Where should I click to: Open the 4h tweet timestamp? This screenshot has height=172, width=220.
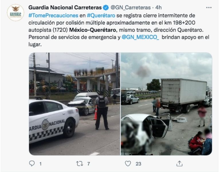[x=158, y=7]
